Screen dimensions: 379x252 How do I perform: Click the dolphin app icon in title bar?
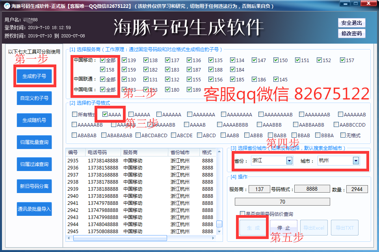[7, 6]
